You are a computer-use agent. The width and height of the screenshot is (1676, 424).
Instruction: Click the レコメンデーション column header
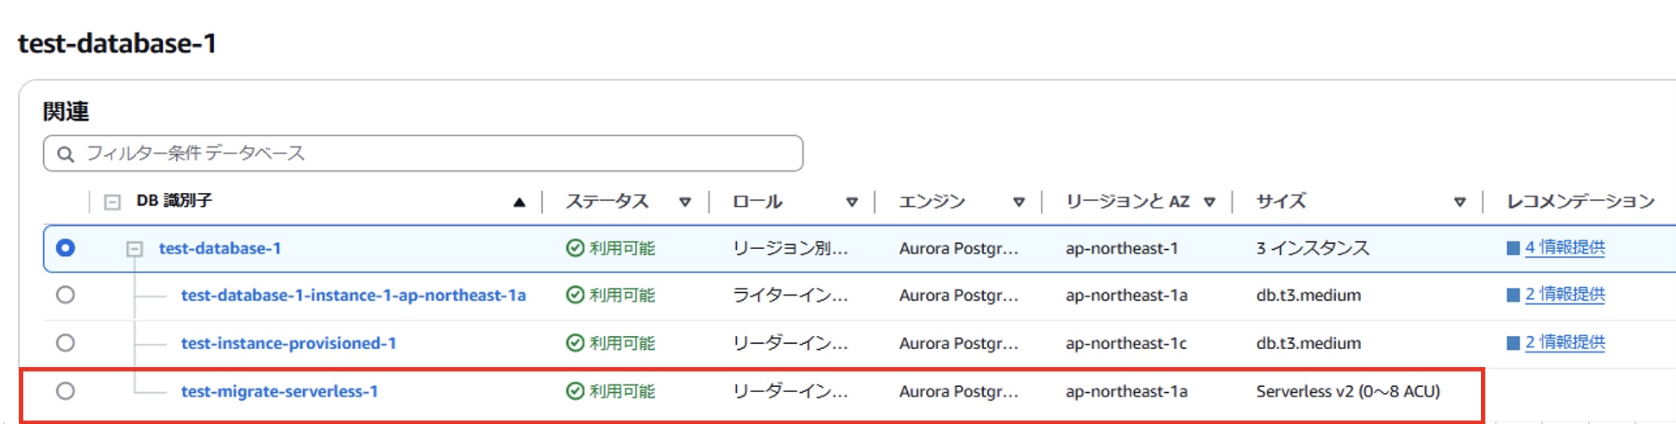1580,202
